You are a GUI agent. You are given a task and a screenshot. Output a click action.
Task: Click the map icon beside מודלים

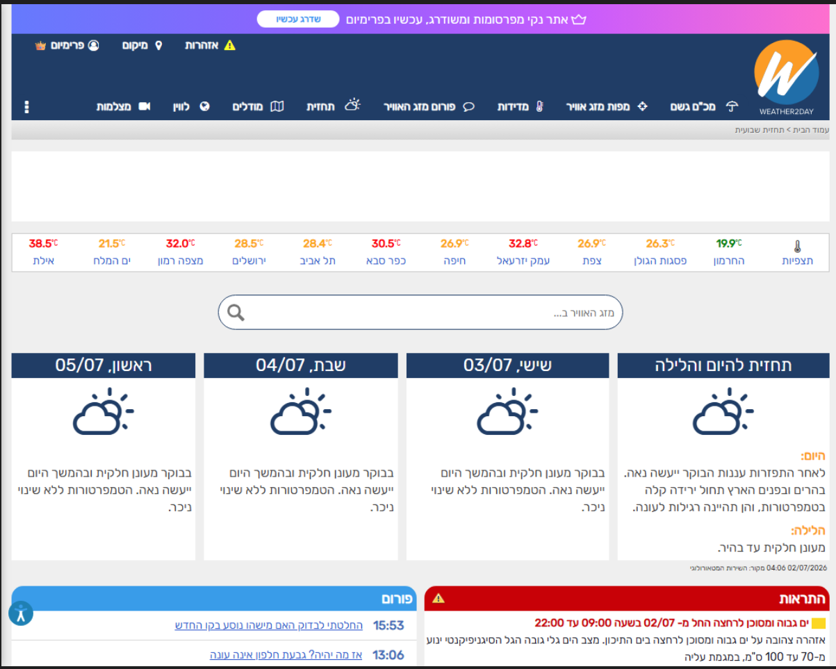[277, 106]
